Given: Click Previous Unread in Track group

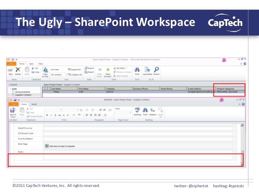Looking at the screenshot, I should pyautogui.click(x=122, y=72).
